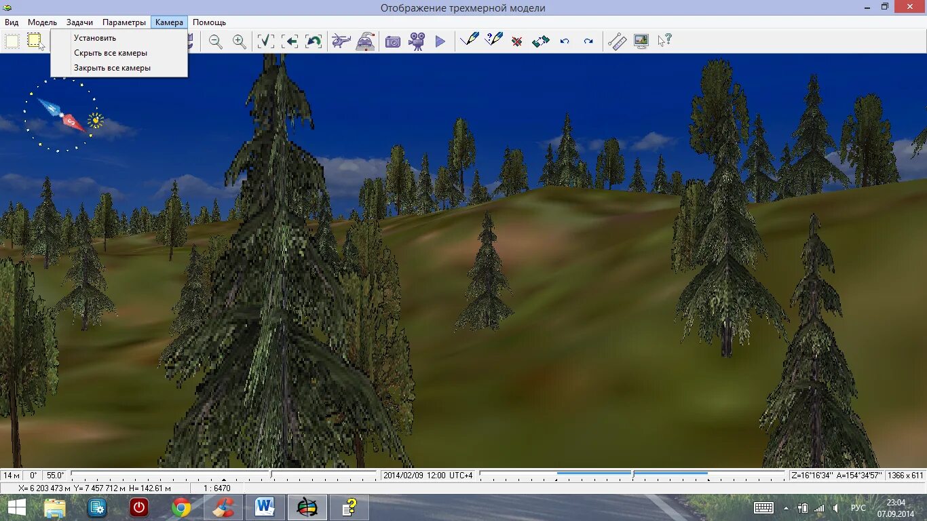Open the Windows Start button
The image size is (927, 521).
[17, 507]
